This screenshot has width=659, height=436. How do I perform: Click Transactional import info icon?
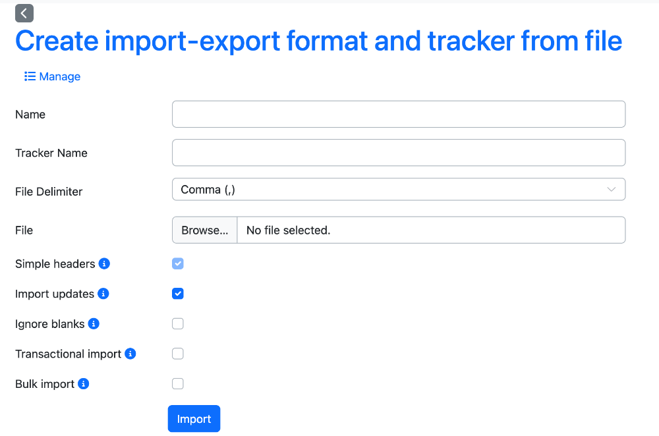[x=130, y=354]
